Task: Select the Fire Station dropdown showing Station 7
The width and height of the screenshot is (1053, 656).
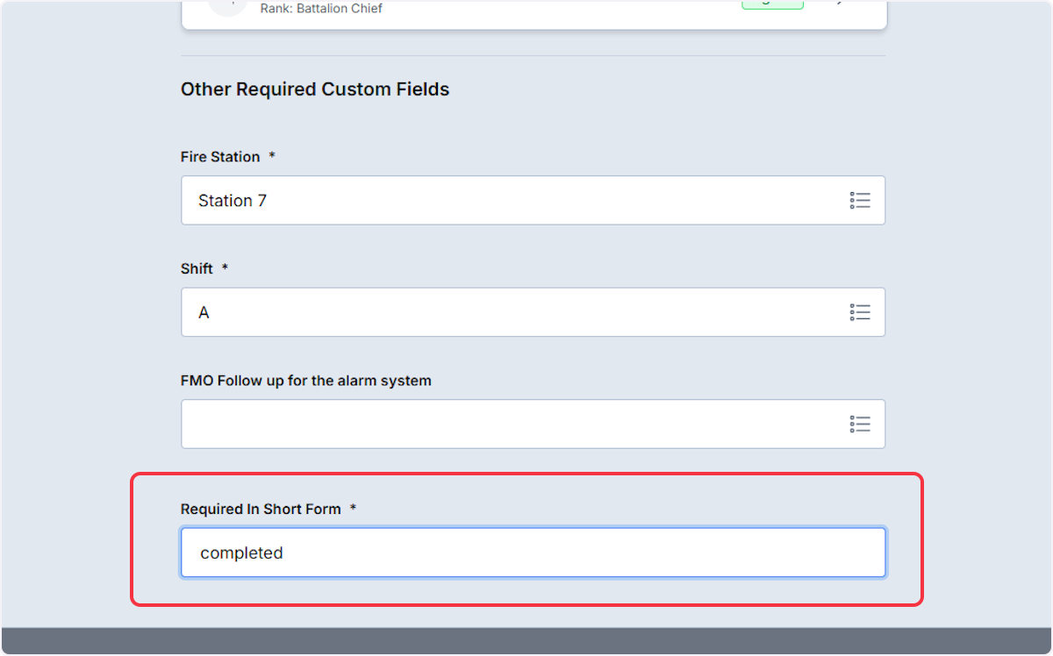Action: (x=533, y=201)
